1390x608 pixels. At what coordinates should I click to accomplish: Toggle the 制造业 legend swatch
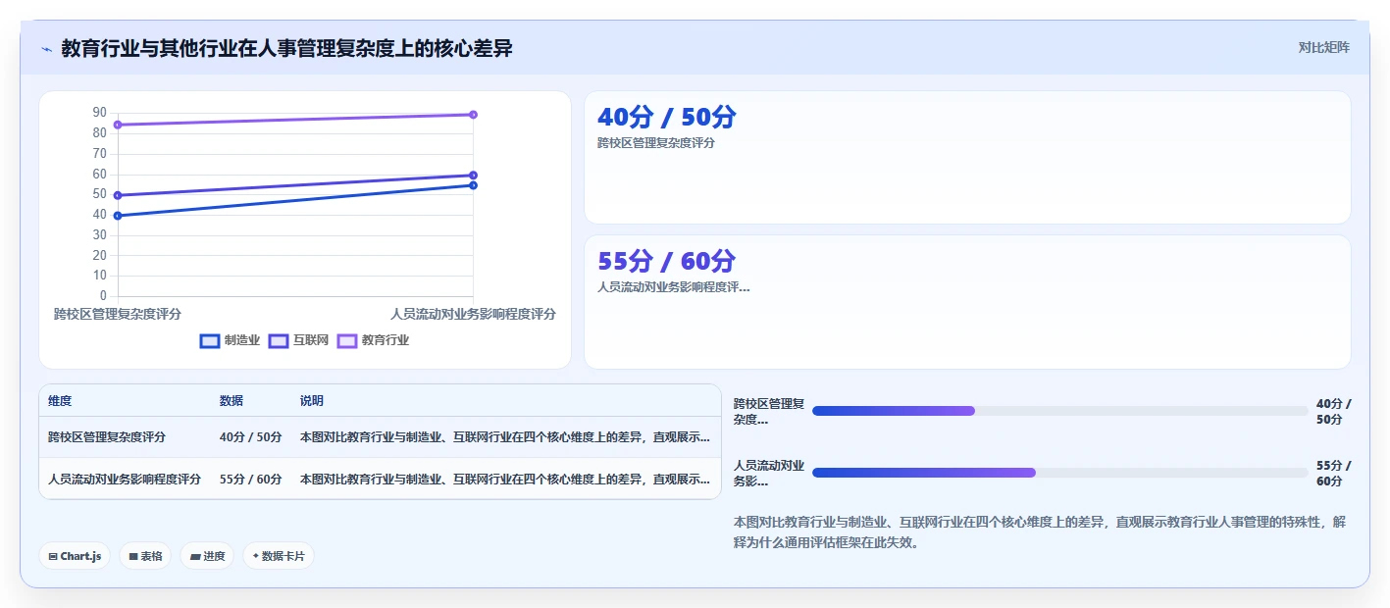pos(209,341)
